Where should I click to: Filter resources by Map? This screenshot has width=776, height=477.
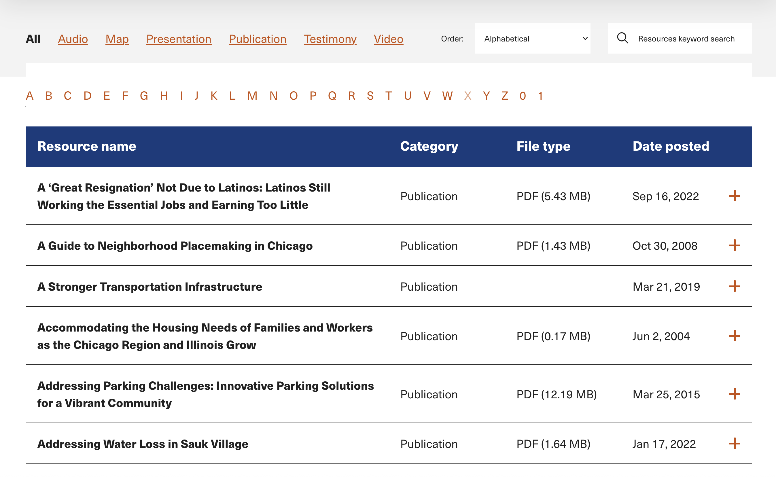click(117, 39)
